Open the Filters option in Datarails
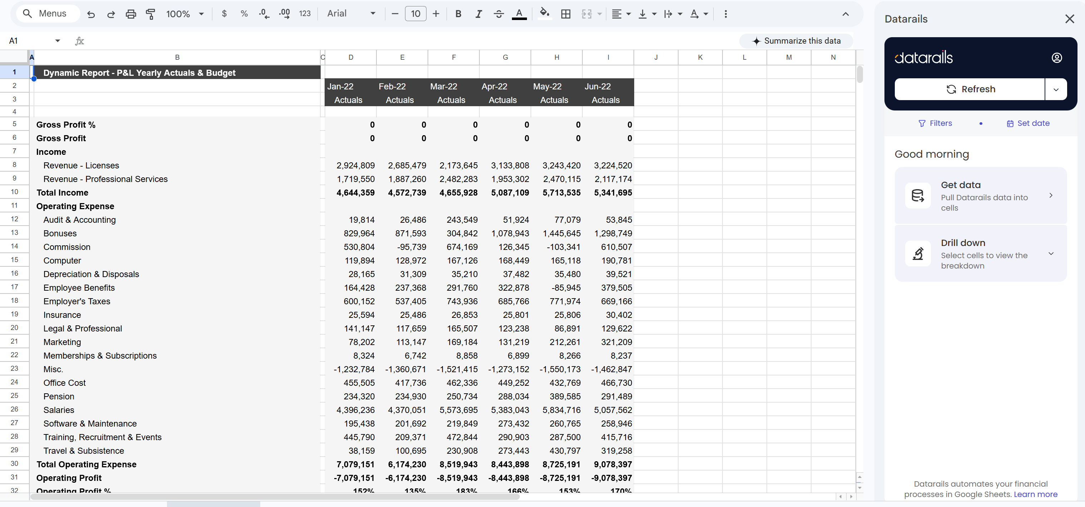This screenshot has height=507, width=1085. pyautogui.click(x=935, y=123)
